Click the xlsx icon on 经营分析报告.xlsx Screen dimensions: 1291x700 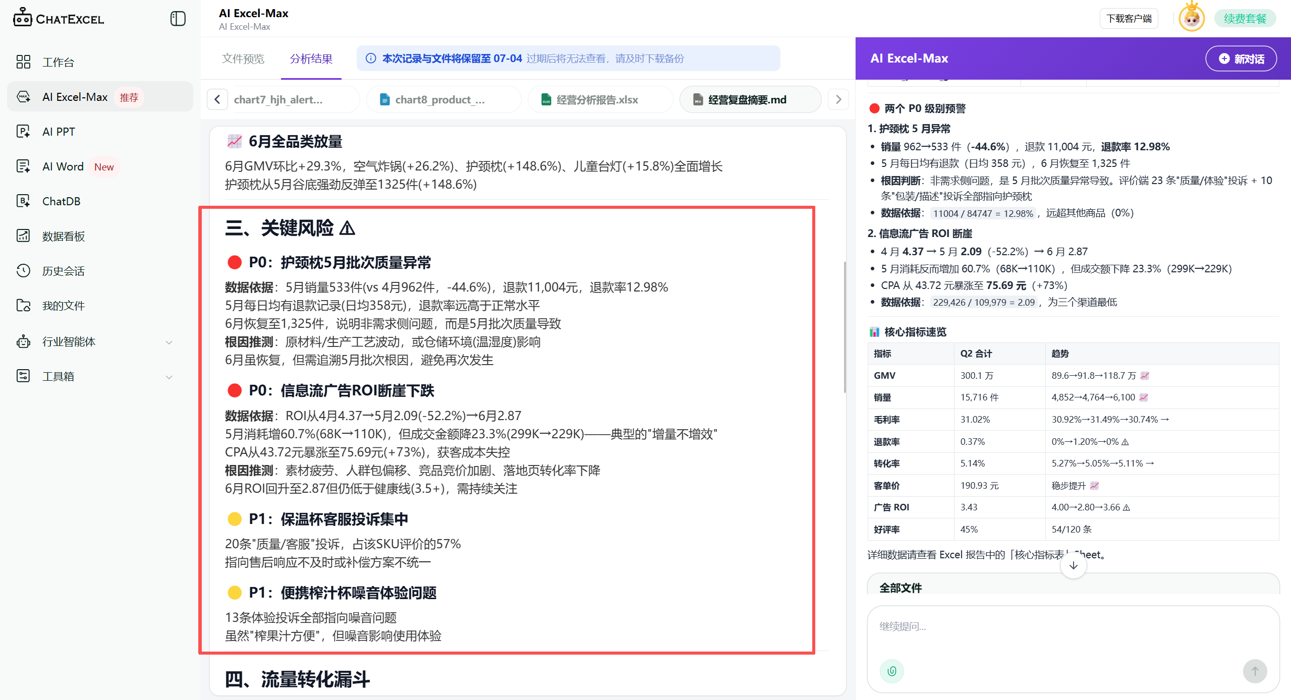[546, 100]
